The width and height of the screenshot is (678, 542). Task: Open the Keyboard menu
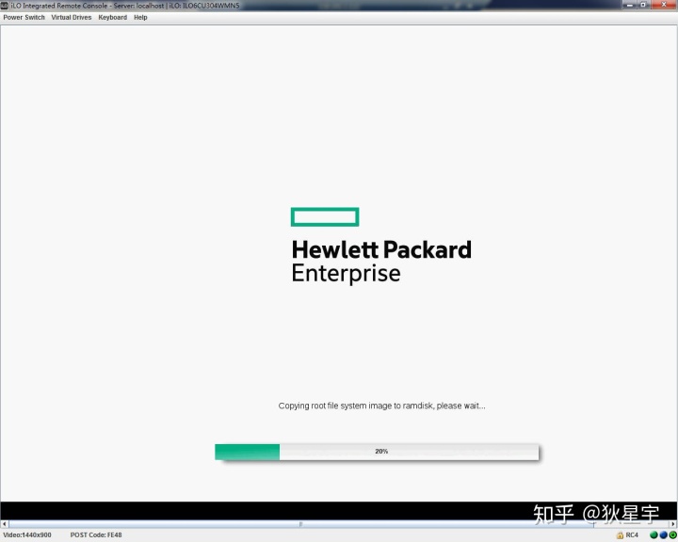pos(112,17)
